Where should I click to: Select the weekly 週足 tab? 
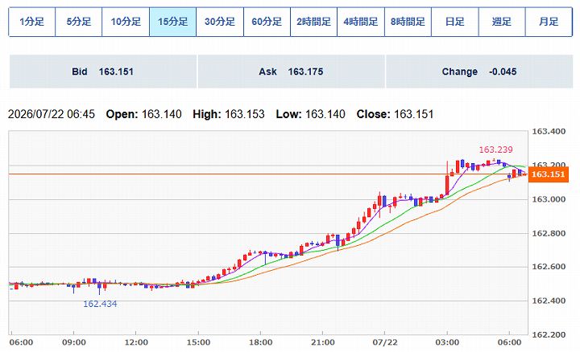(x=502, y=22)
